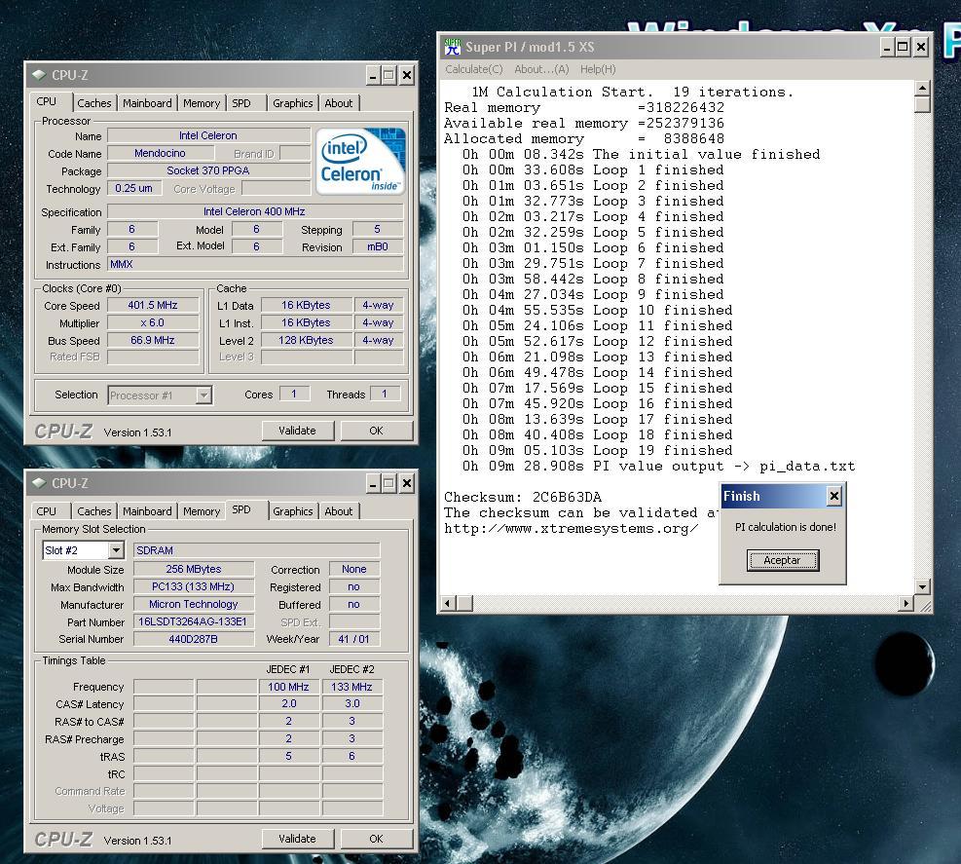Click the top CPU-Z window title icon
961x864 pixels.
[39, 75]
